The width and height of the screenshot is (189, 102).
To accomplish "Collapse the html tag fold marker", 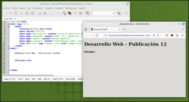I will coord(9,24).
